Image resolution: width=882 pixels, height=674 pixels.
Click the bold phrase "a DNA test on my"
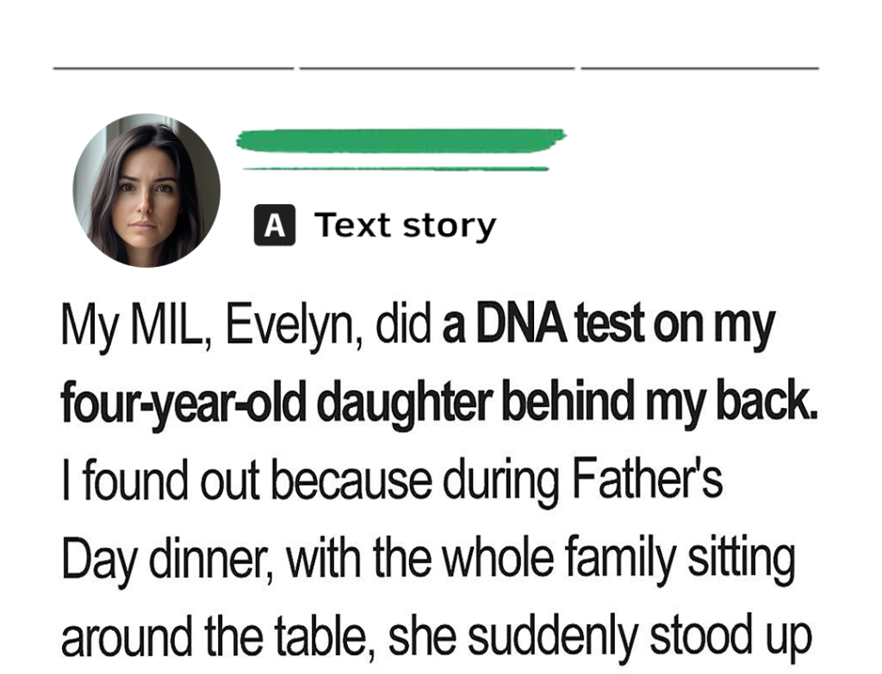609,326
